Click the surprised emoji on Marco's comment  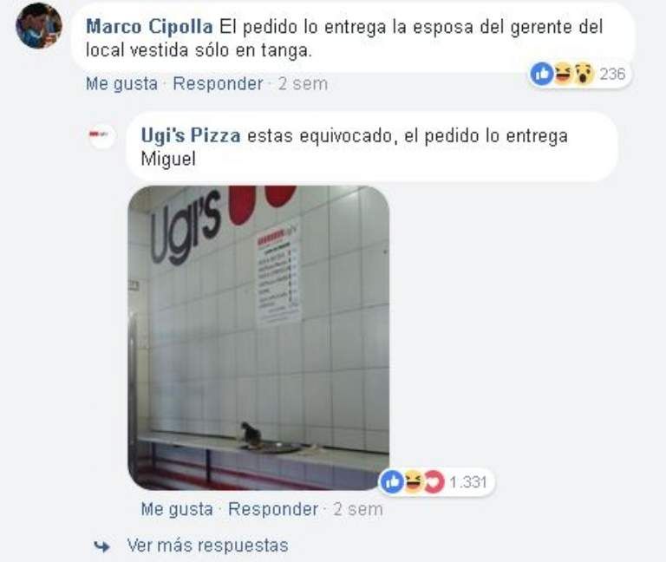584,74
